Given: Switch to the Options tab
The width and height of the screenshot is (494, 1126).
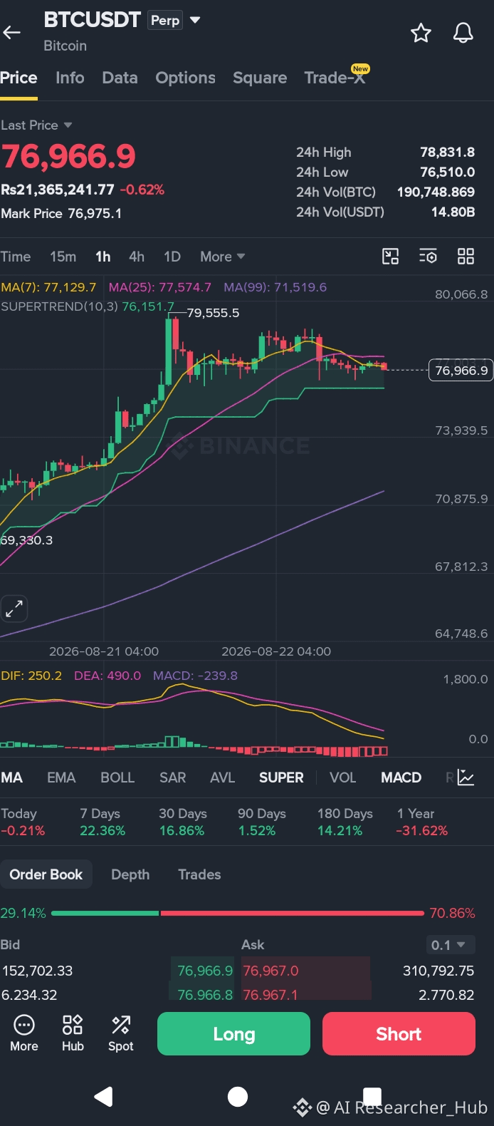Looking at the screenshot, I should [185, 78].
